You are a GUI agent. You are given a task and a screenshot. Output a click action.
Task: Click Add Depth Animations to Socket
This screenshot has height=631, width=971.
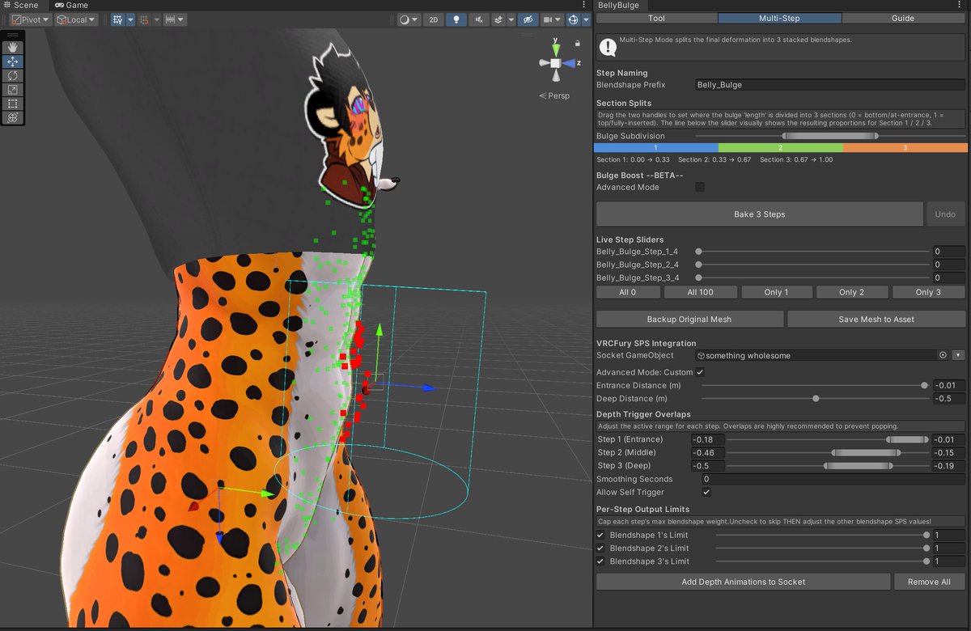tap(744, 582)
